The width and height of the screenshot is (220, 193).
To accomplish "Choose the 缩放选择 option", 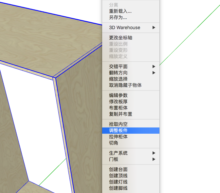I will tap(118, 79).
